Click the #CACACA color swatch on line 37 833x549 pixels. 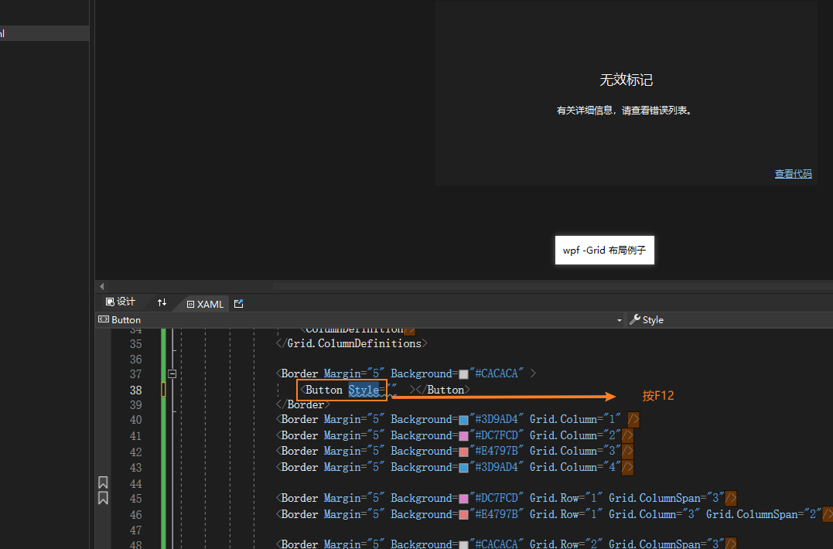[x=463, y=374]
